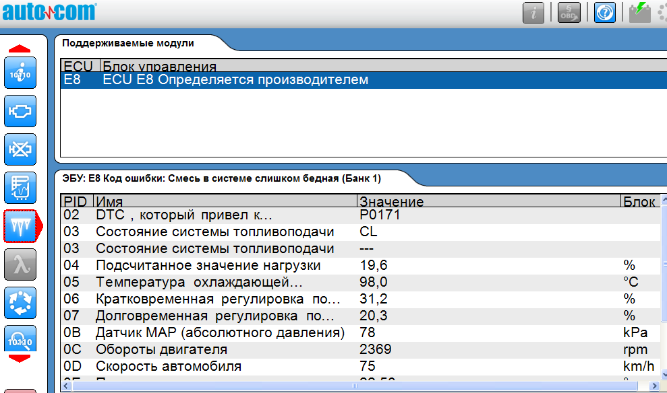Open the circular arrows readiness icon
This screenshot has width=667, height=393.
coord(20,303)
